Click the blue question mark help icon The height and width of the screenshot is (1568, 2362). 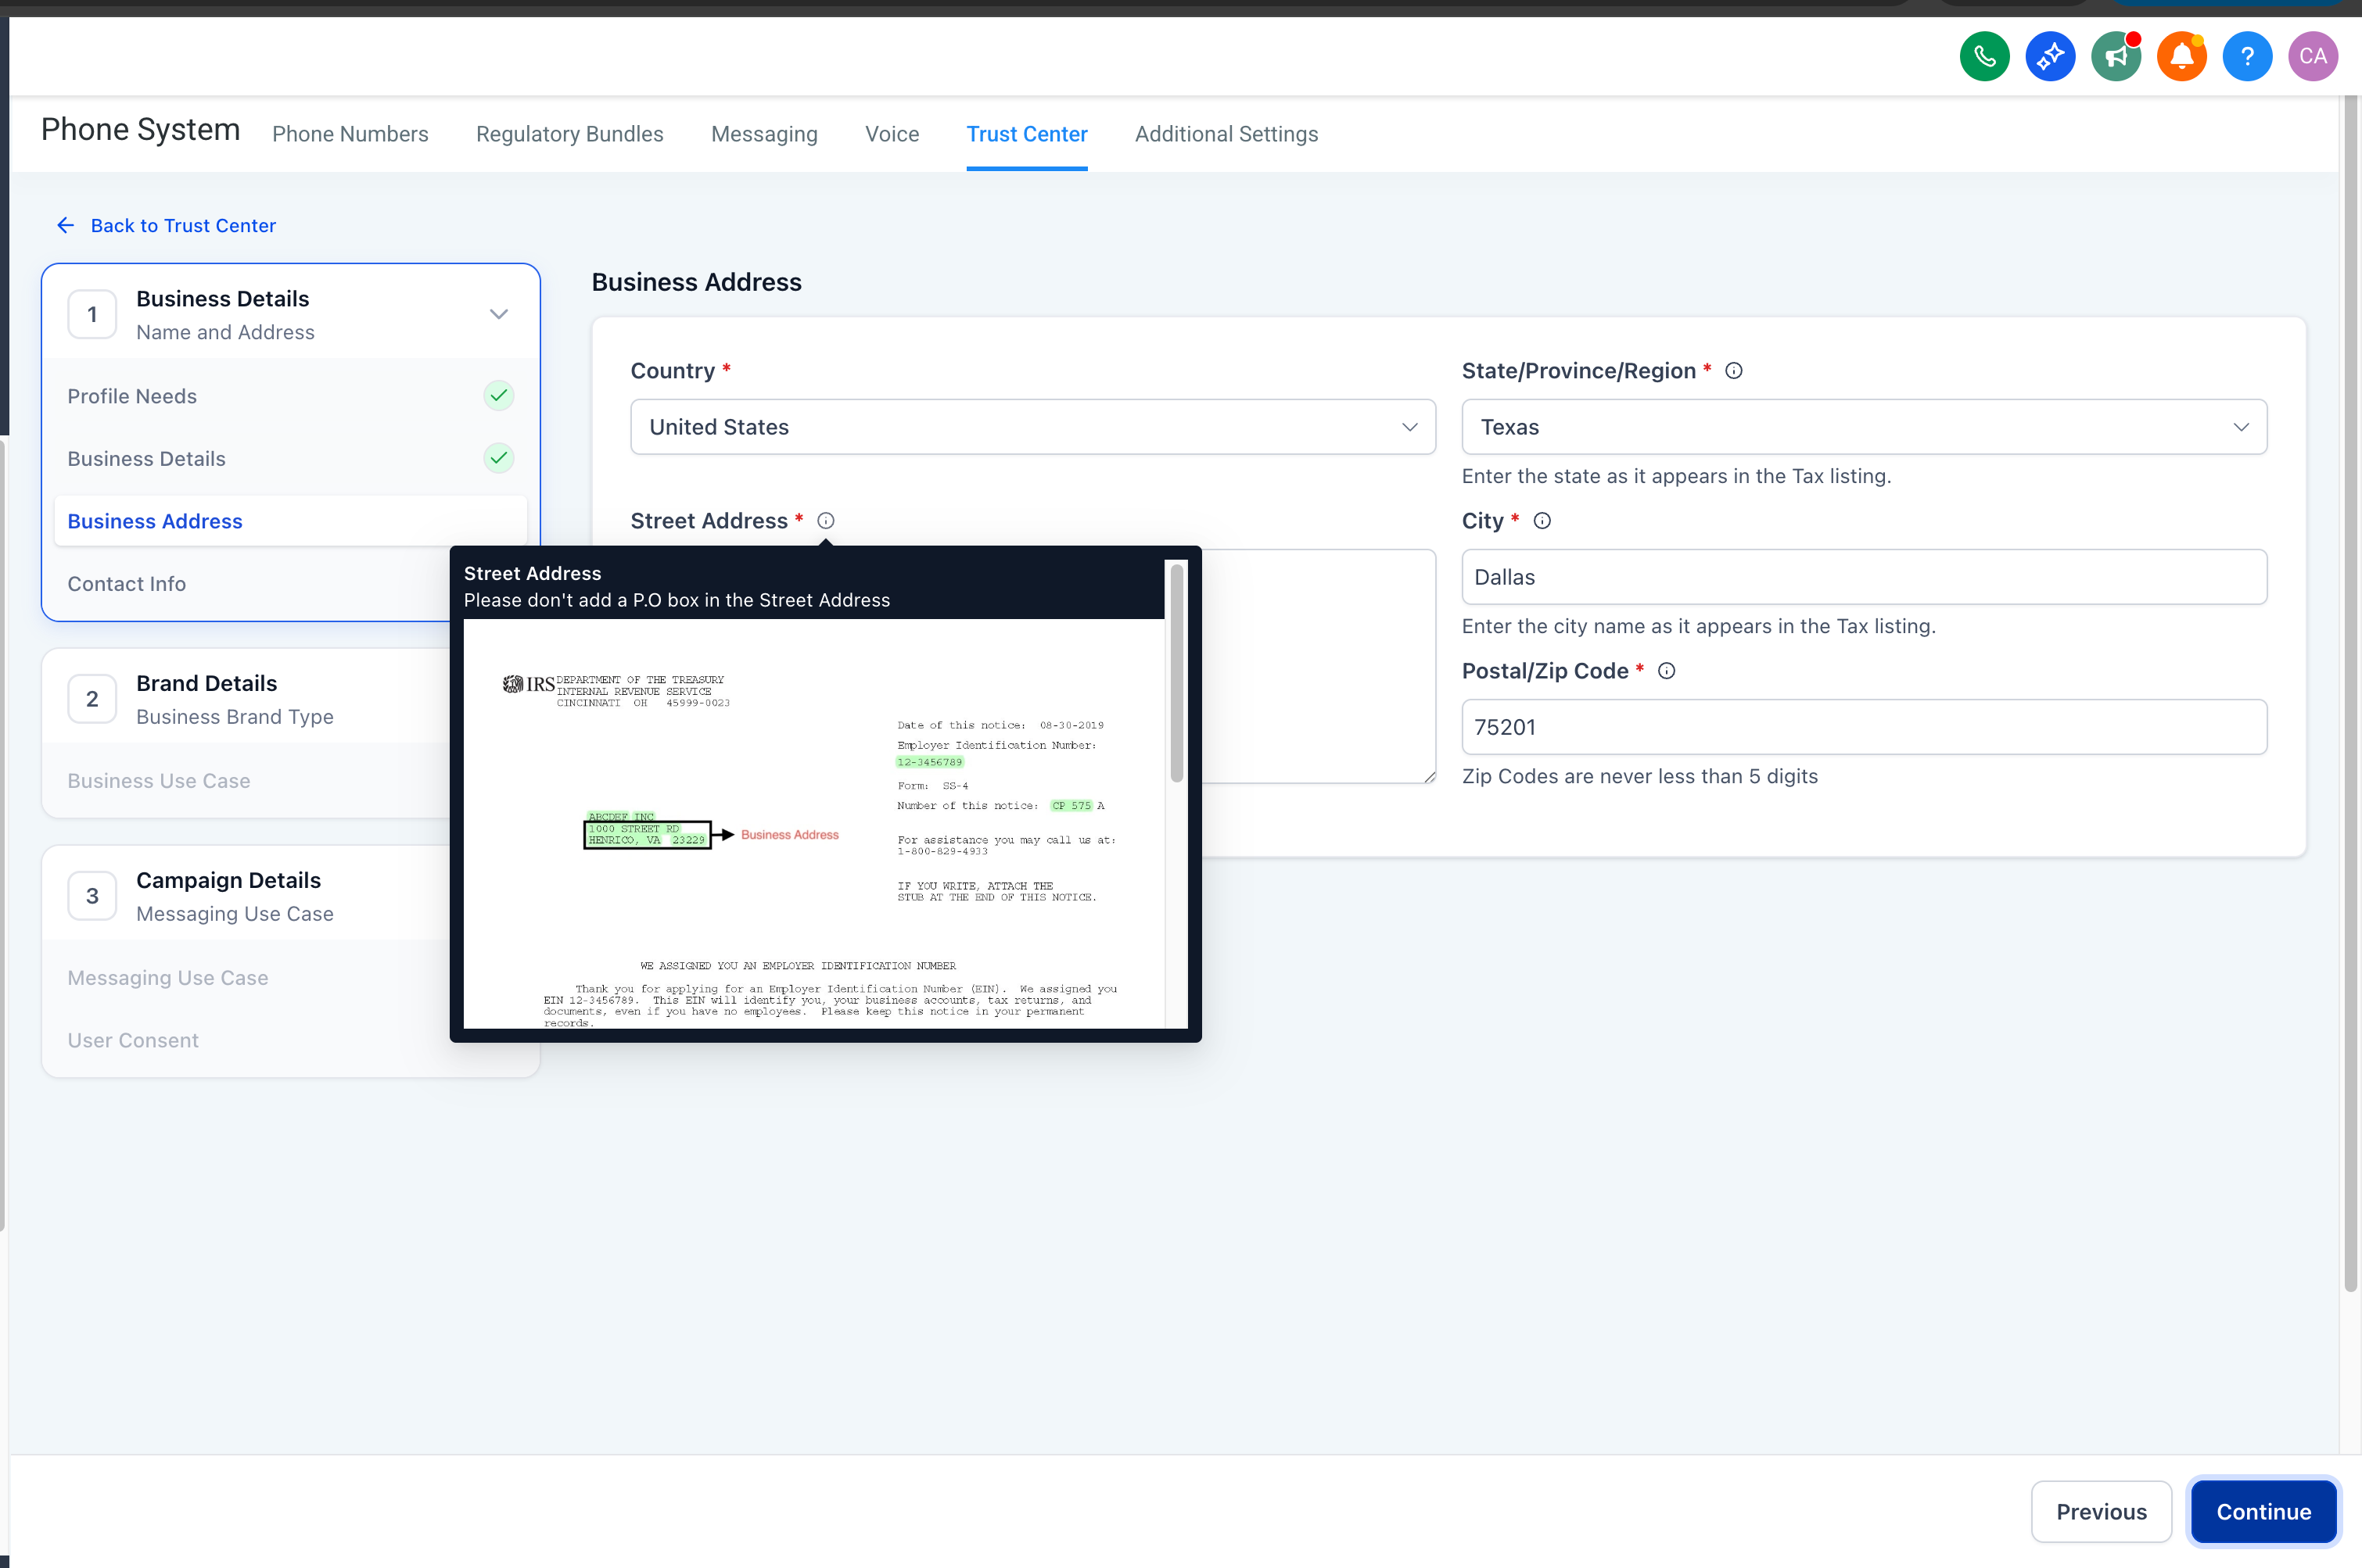pos(2247,56)
